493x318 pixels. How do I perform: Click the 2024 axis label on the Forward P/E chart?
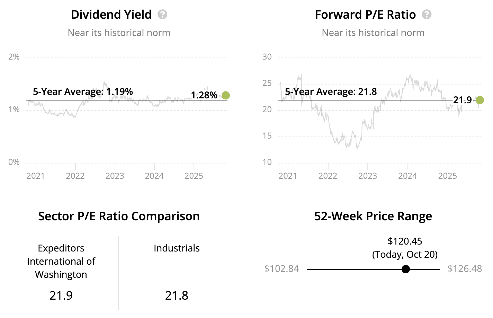click(x=407, y=176)
